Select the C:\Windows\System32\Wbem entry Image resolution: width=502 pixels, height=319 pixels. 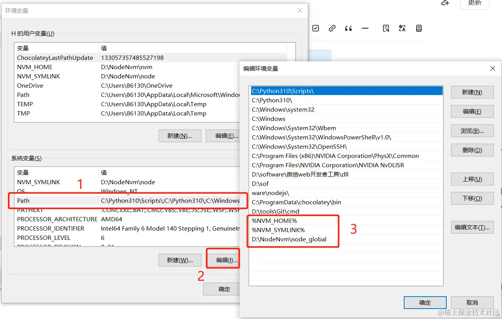pos(346,128)
